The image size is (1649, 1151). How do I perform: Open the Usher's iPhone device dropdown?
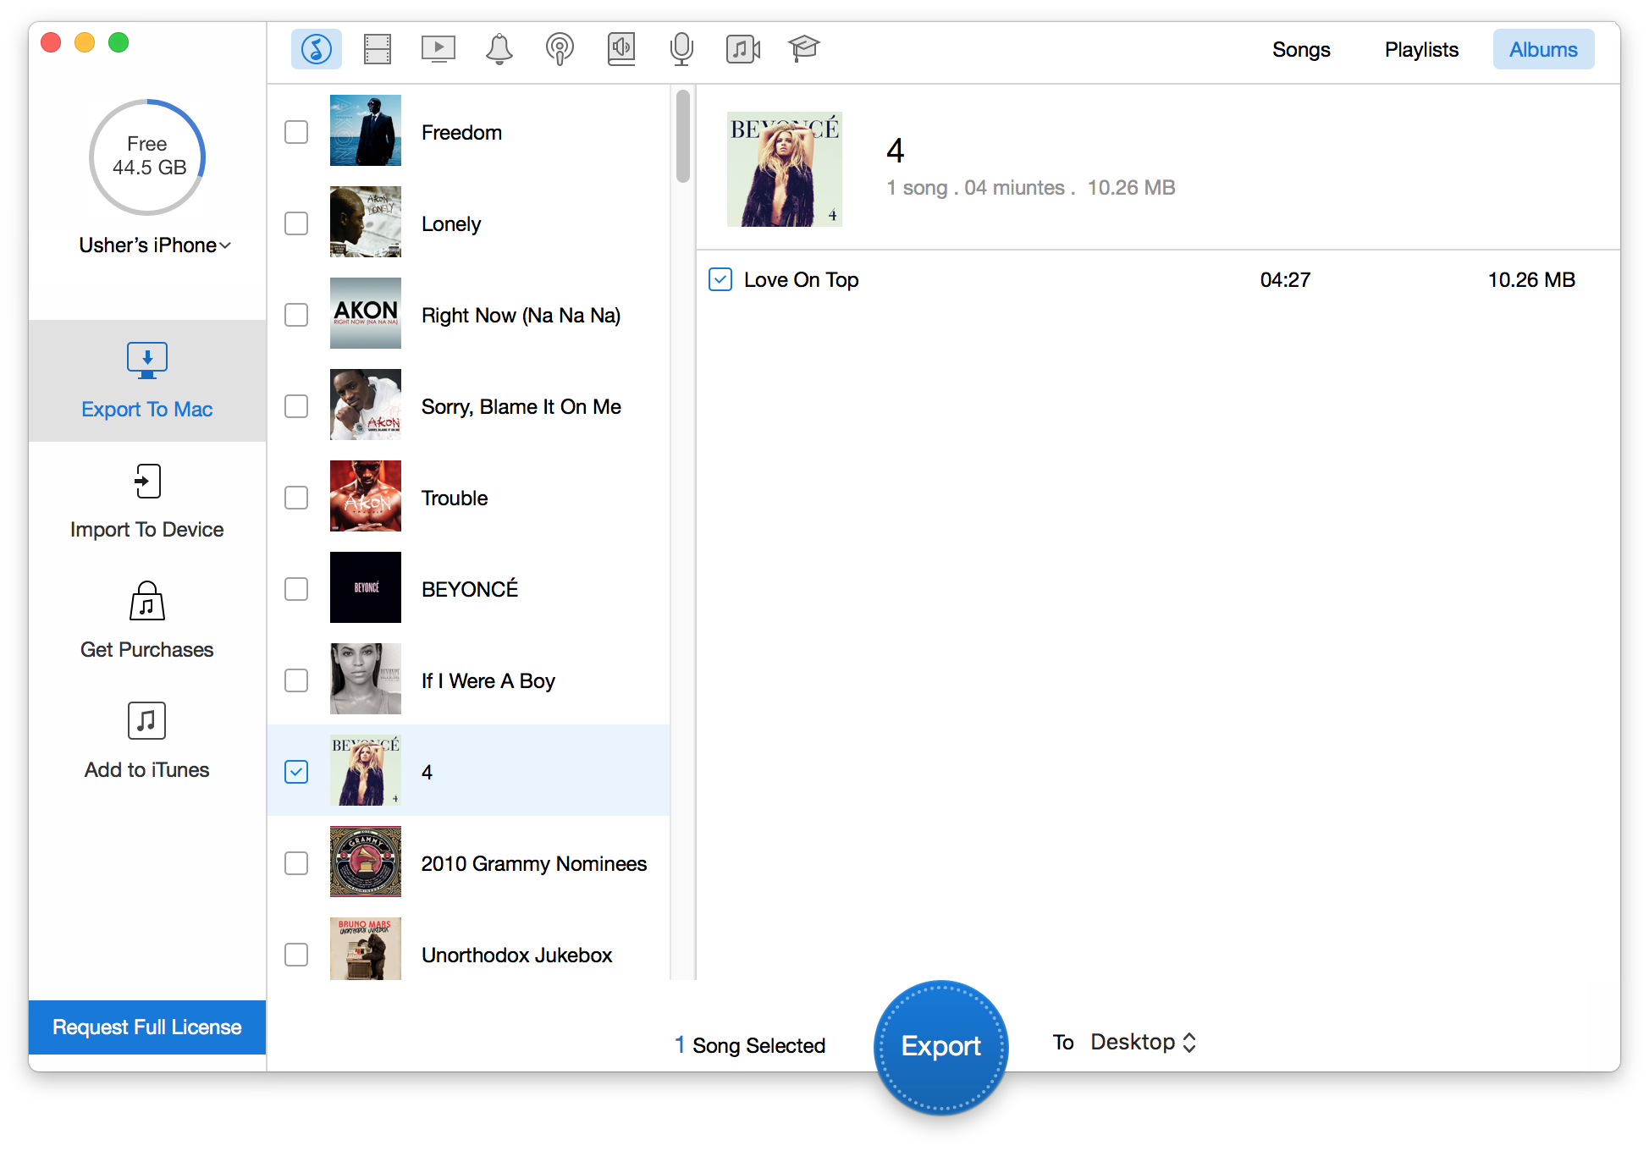[x=155, y=245]
